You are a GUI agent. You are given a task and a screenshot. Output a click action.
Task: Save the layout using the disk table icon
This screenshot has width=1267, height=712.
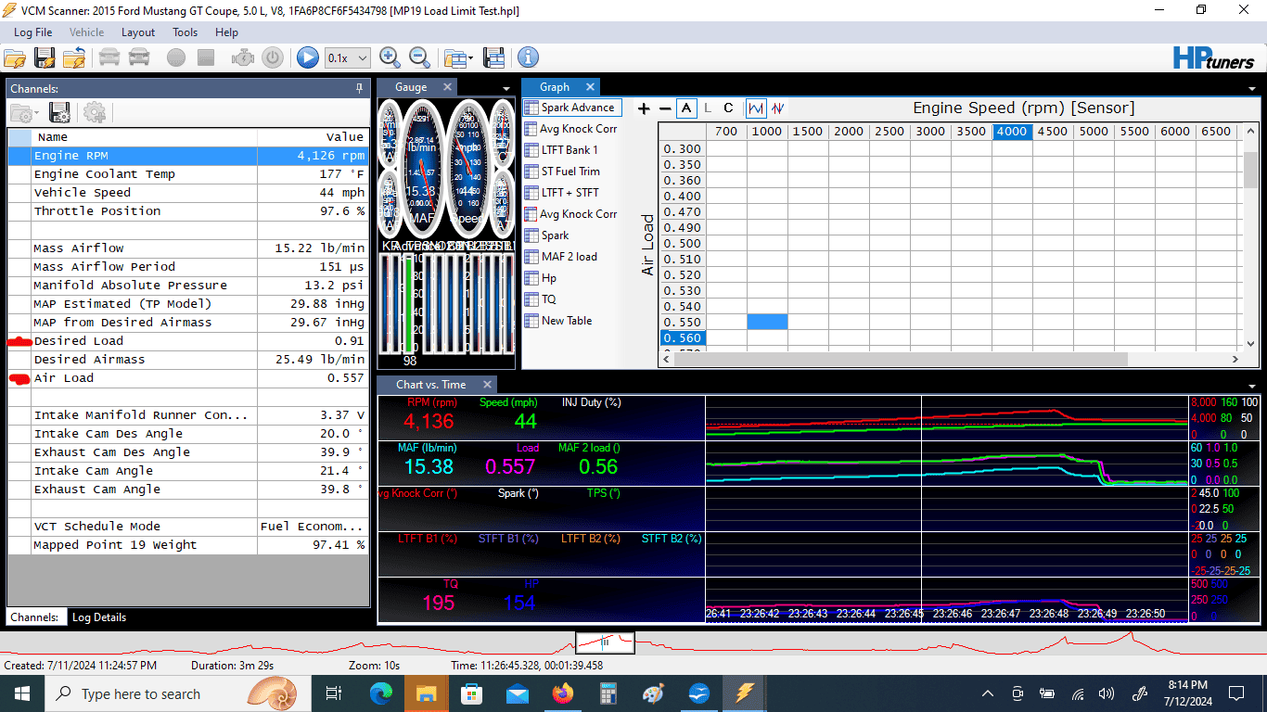[x=494, y=57]
